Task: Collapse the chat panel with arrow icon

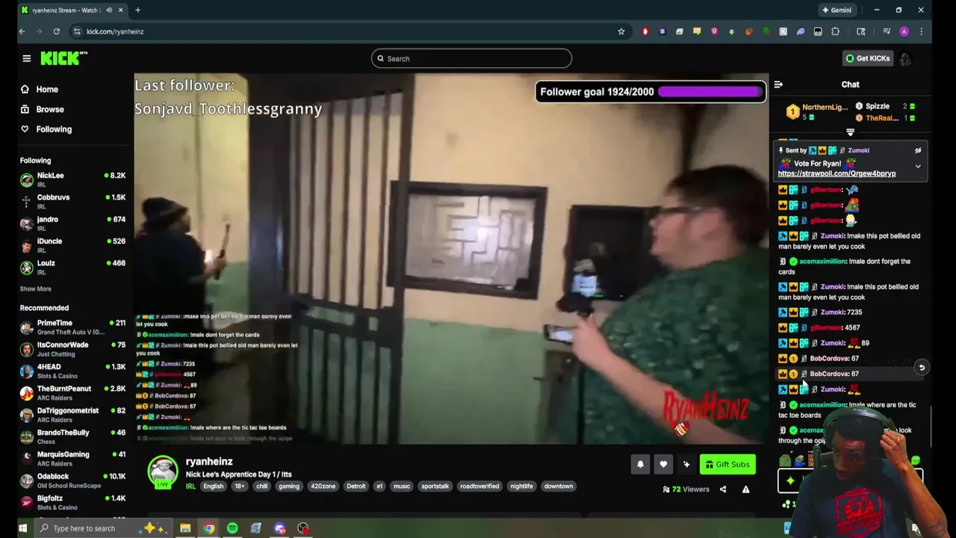Action: pyautogui.click(x=778, y=84)
